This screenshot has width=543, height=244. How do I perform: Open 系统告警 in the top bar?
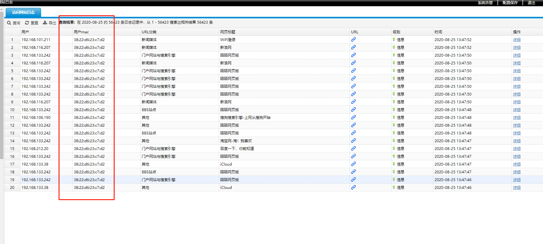click(485, 3)
